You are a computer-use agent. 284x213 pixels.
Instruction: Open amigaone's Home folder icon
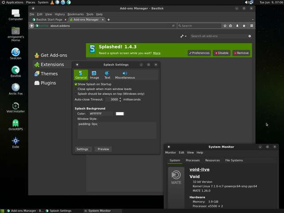point(16,34)
